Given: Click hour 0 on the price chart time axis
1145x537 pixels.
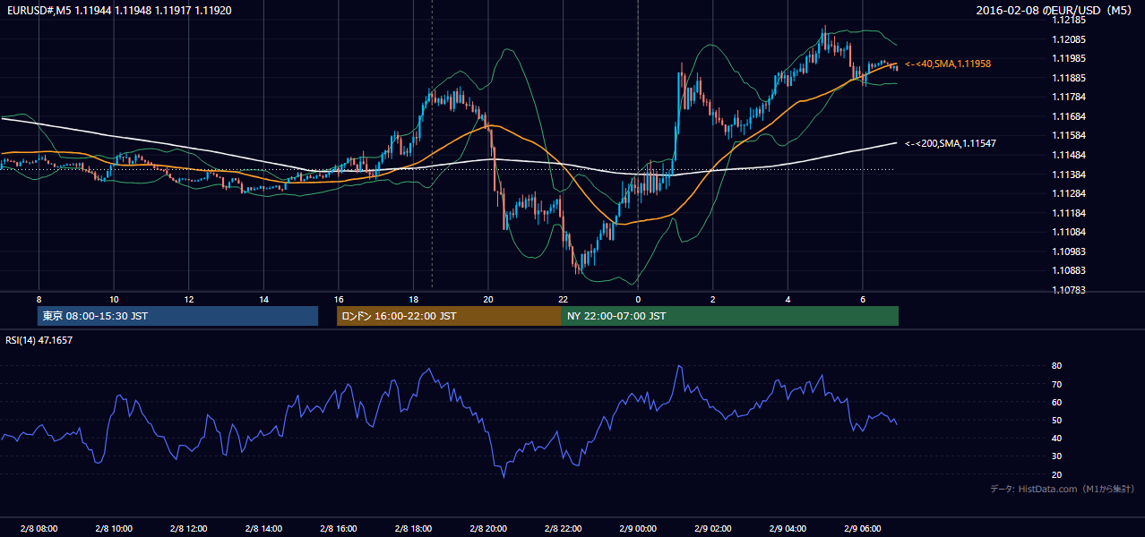Looking at the screenshot, I should tap(638, 299).
